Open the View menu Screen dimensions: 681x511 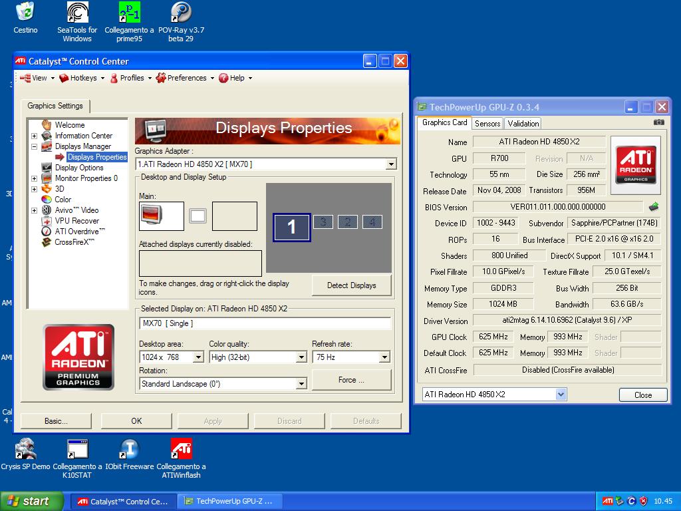tap(37, 78)
